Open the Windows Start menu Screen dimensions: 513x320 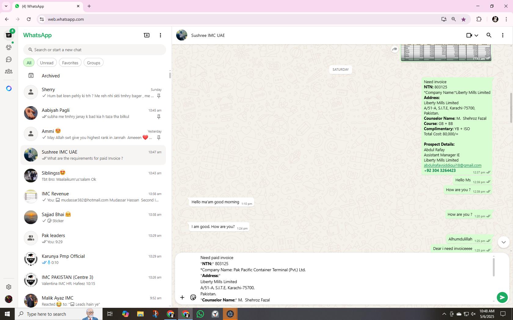coord(7,314)
